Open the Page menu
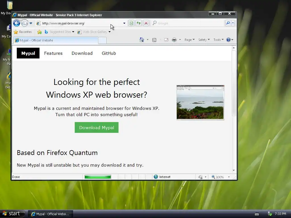291x218 pixels. tap(190, 40)
